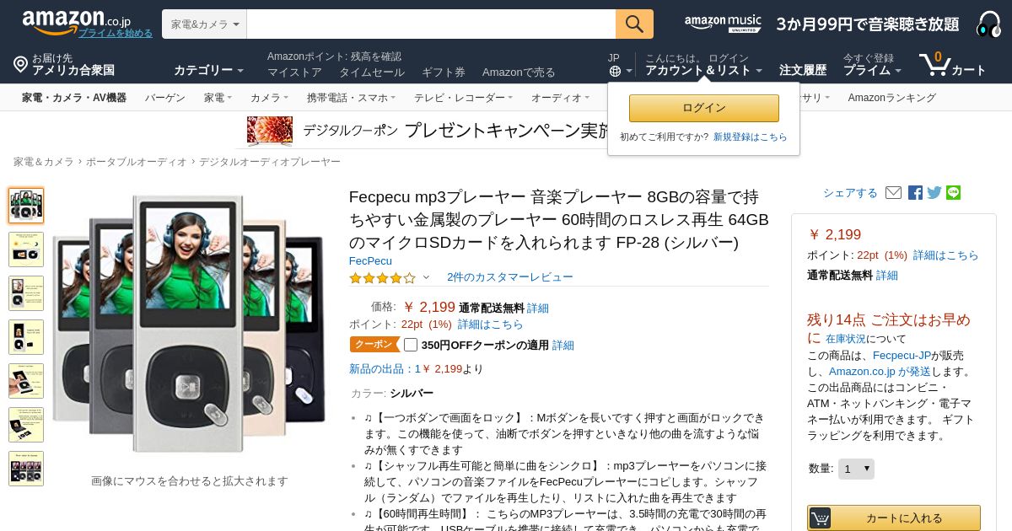Viewport: 1012px width, 531px height.
Task: Open the quantity 数量 dropdown
Action: [856, 469]
